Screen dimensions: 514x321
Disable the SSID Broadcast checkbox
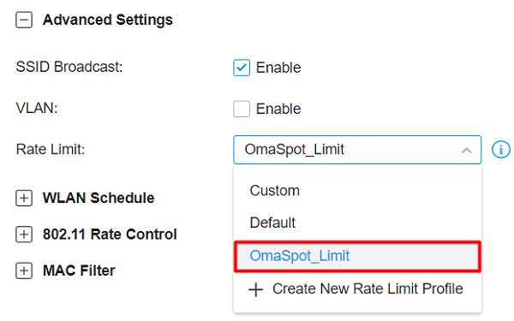(242, 68)
